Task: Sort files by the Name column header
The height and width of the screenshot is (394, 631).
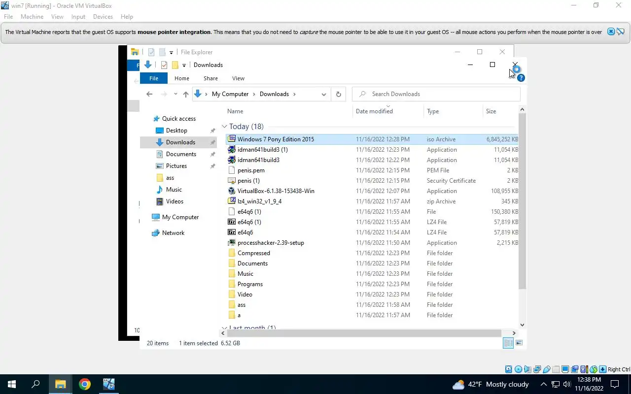Action: point(288,111)
